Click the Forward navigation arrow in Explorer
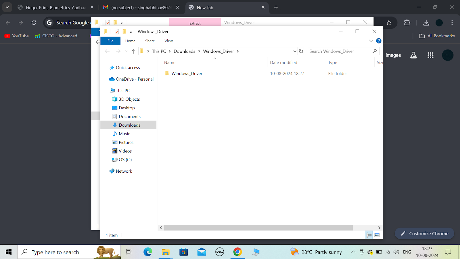This screenshot has height=259, width=460. click(118, 51)
